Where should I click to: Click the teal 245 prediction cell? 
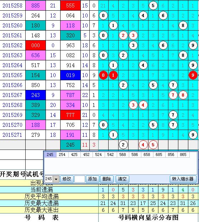coord(70,145)
